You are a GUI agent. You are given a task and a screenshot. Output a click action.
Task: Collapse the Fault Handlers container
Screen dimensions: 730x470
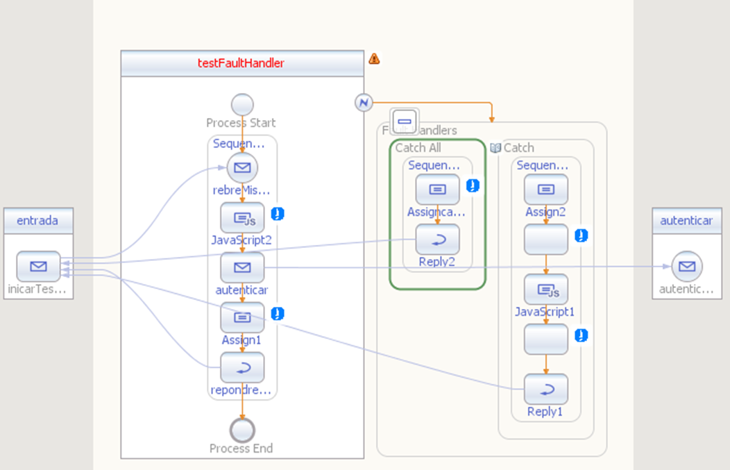click(405, 121)
